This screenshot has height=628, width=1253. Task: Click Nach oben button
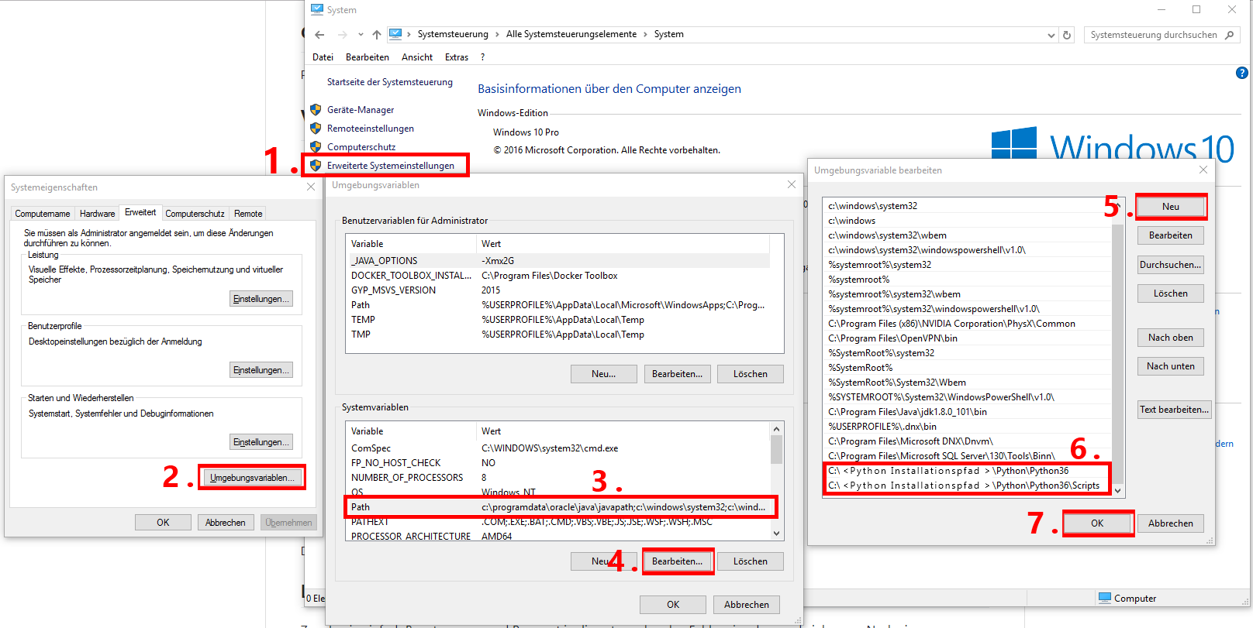click(x=1171, y=338)
